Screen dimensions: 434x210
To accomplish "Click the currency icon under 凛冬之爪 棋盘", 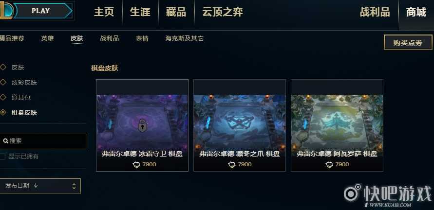I will click(x=232, y=165).
